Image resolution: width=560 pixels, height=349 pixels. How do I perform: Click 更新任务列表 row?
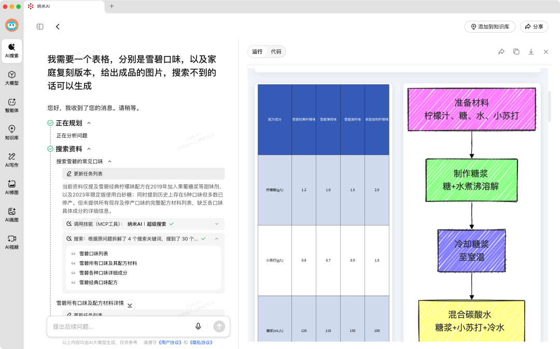pos(143,173)
